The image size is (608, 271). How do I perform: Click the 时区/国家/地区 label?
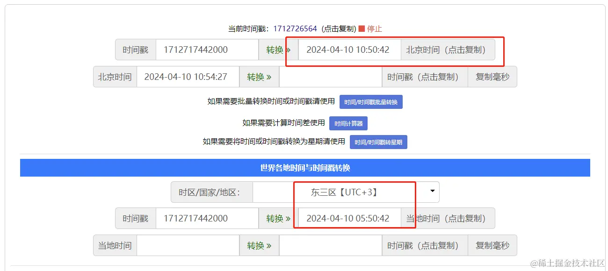(211, 192)
